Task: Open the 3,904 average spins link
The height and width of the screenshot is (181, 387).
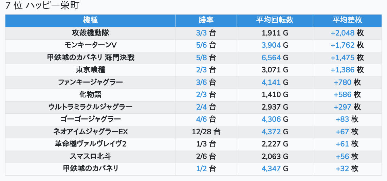Action: pos(271,45)
